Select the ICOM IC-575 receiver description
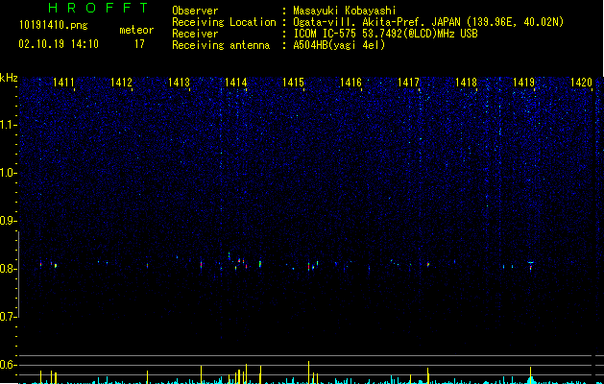604x384 pixels. click(385, 34)
